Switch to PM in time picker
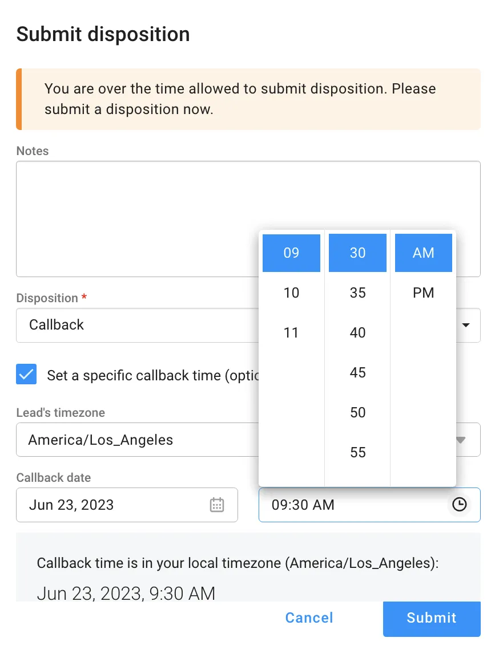This screenshot has height=654, width=495. pos(424,293)
